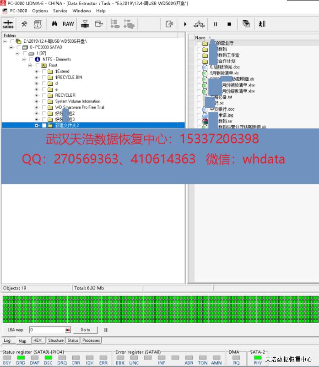Tick the checkbox next to $RECYCLE.BIN folder
This screenshot has height=367, width=319.
click(x=43, y=78)
